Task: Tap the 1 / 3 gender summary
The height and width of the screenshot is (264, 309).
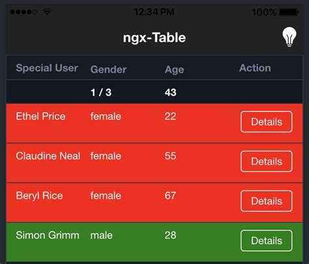Action: tap(101, 93)
